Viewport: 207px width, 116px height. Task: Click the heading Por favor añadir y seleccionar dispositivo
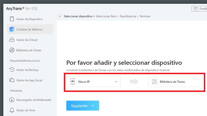[x=124, y=63]
